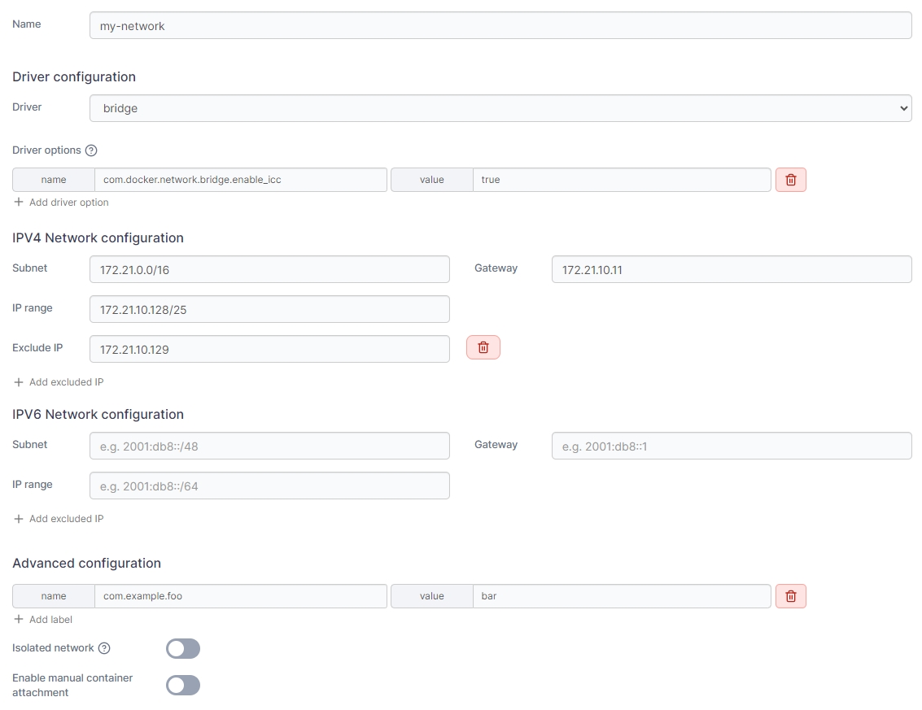Image resolution: width=922 pixels, height=710 pixels.
Task: Open the Driver dropdown showing bridge
Action: pos(500,108)
